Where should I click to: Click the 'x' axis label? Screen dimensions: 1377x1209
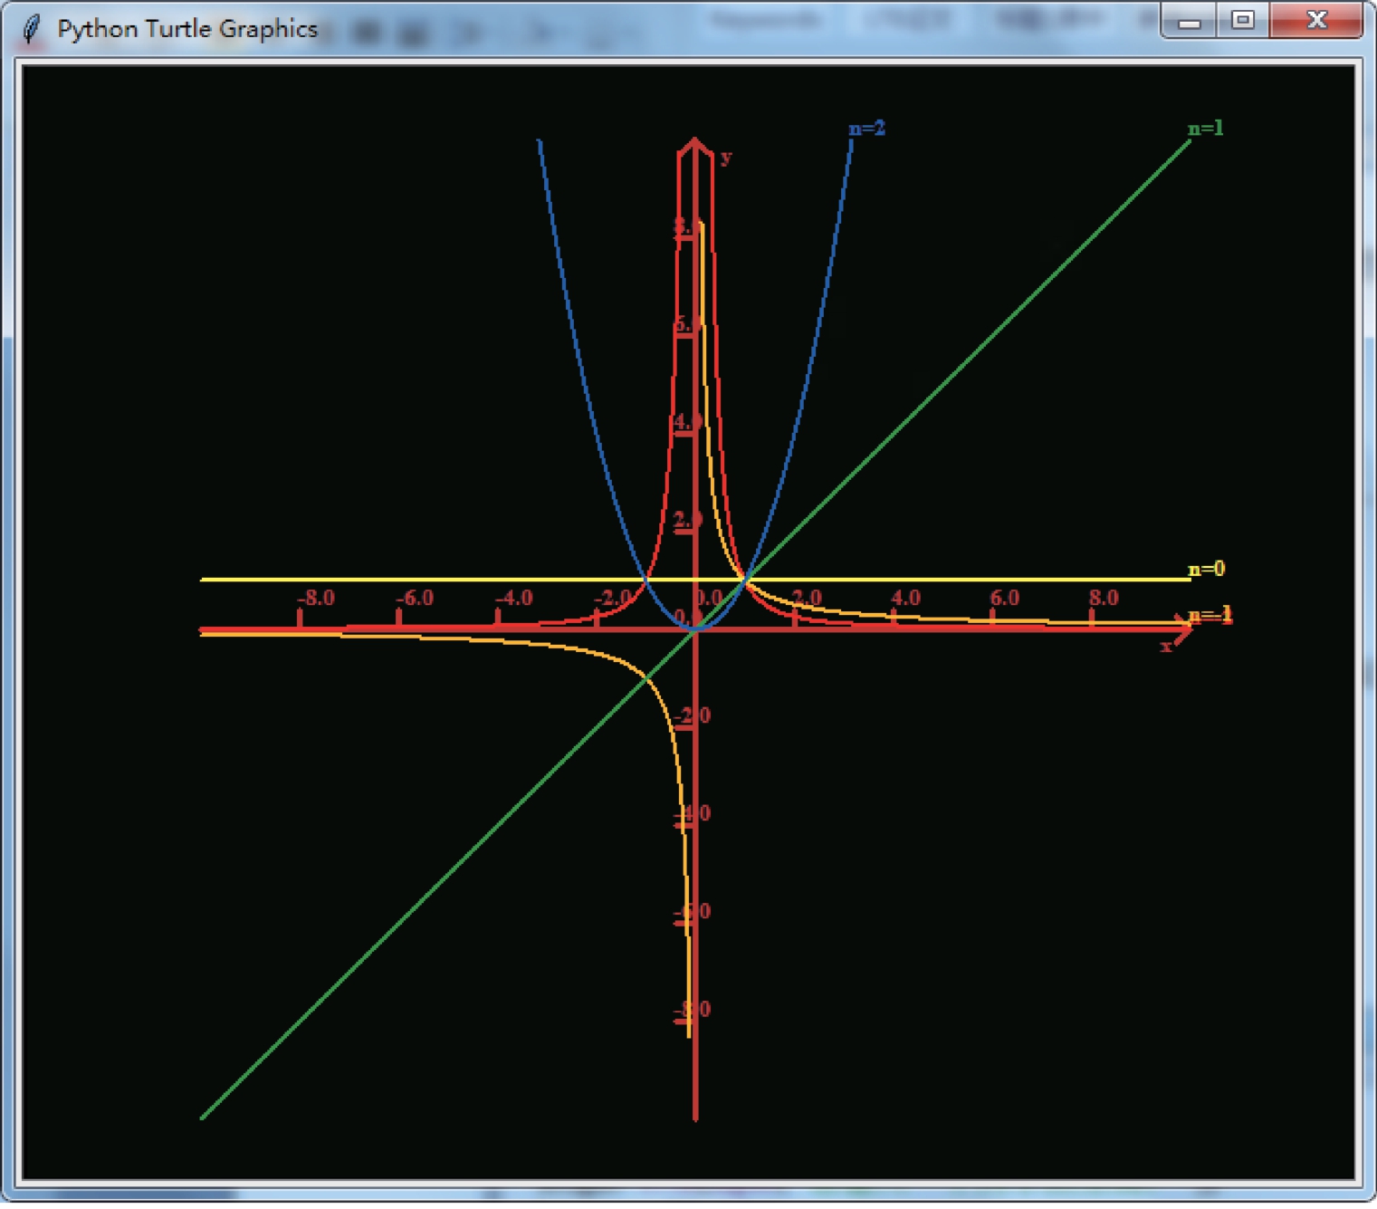coord(1166,646)
